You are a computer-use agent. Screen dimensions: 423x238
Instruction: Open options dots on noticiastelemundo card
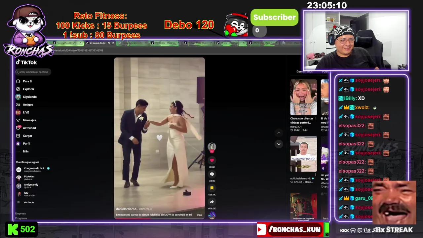(315, 175)
